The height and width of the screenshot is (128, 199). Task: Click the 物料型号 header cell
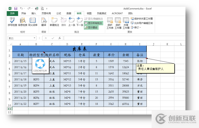click(36, 55)
